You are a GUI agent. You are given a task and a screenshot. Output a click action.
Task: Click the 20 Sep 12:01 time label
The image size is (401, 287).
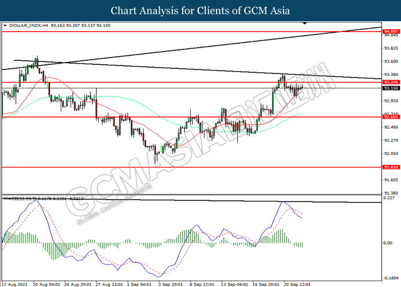click(297, 285)
